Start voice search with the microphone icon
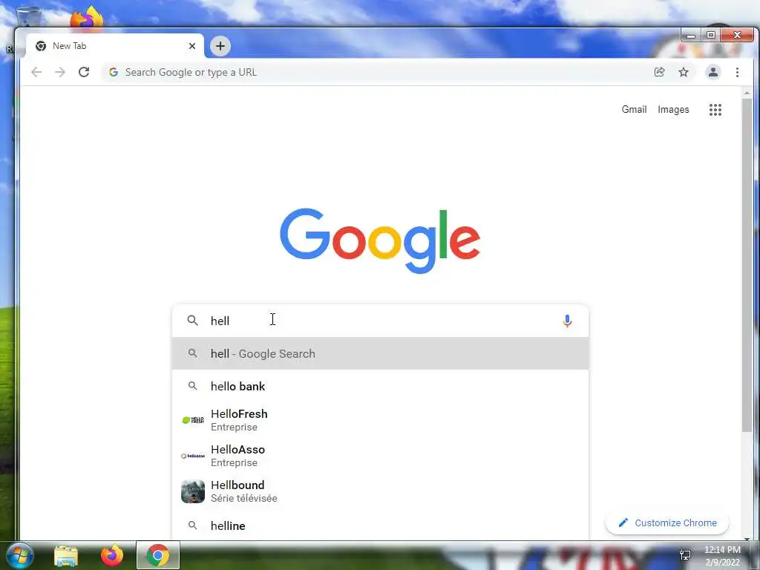Viewport: 760px width, 570px height. [x=567, y=321]
